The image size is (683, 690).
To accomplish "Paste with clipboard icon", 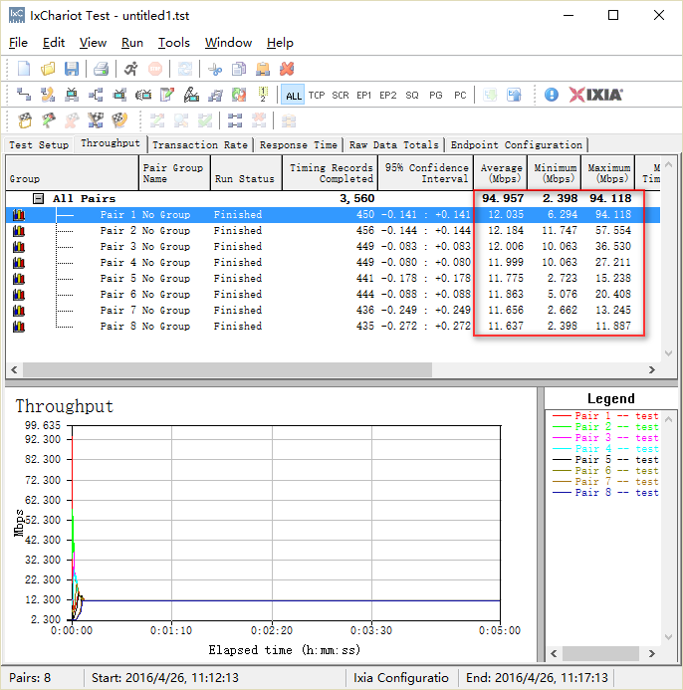I will tap(263, 69).
